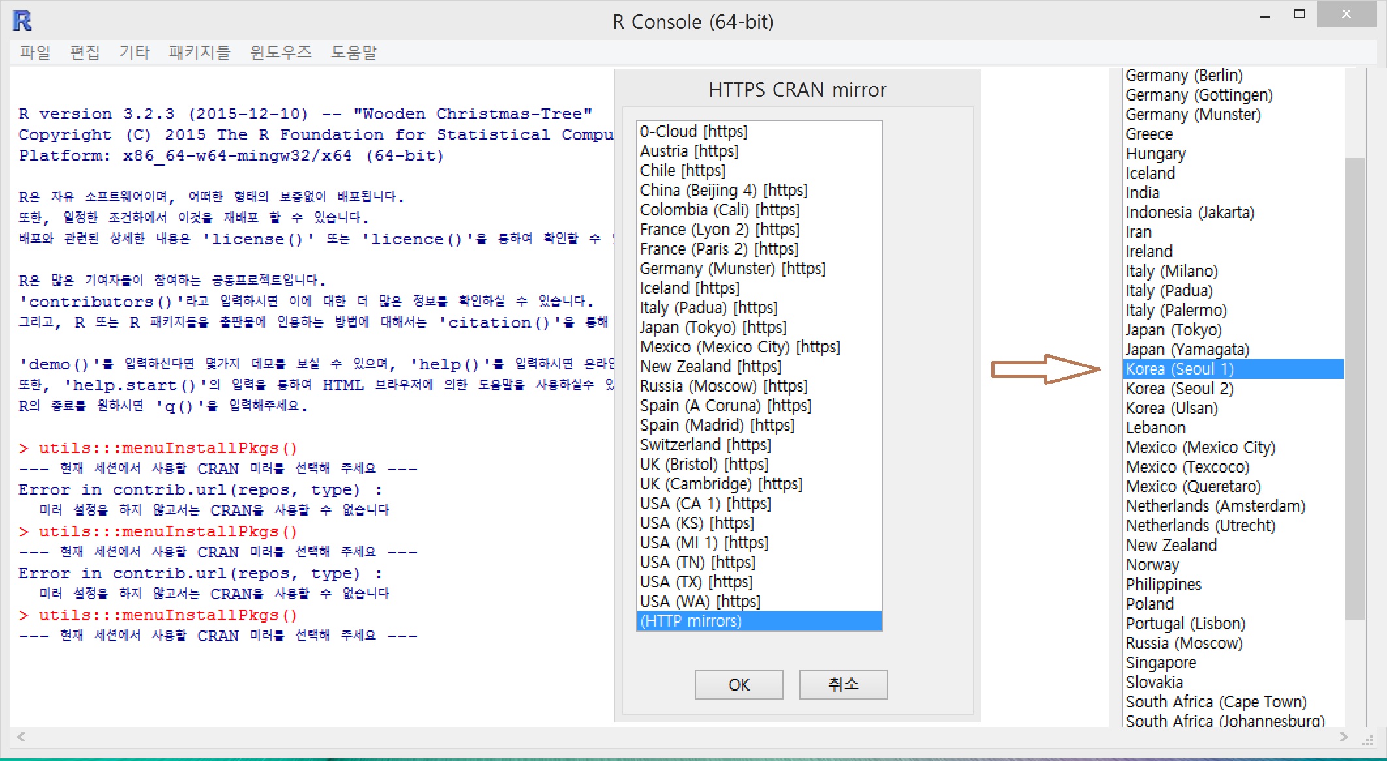Confirm mirror selection with OK button

[739, 684]
